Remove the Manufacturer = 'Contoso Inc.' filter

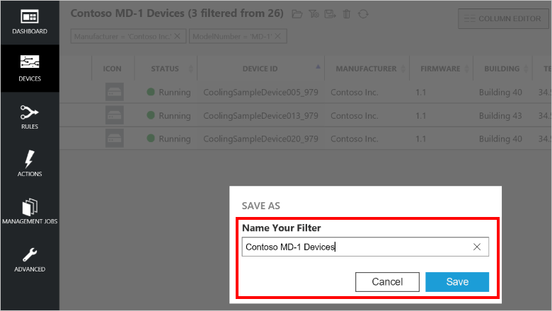(178, 36)
